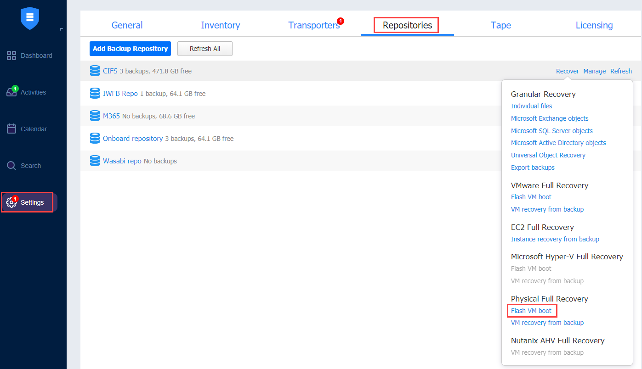Screen dimensions: 642x369
Task: Select Instance recovery from backup under EC2
Action: [x=555, y=239]
